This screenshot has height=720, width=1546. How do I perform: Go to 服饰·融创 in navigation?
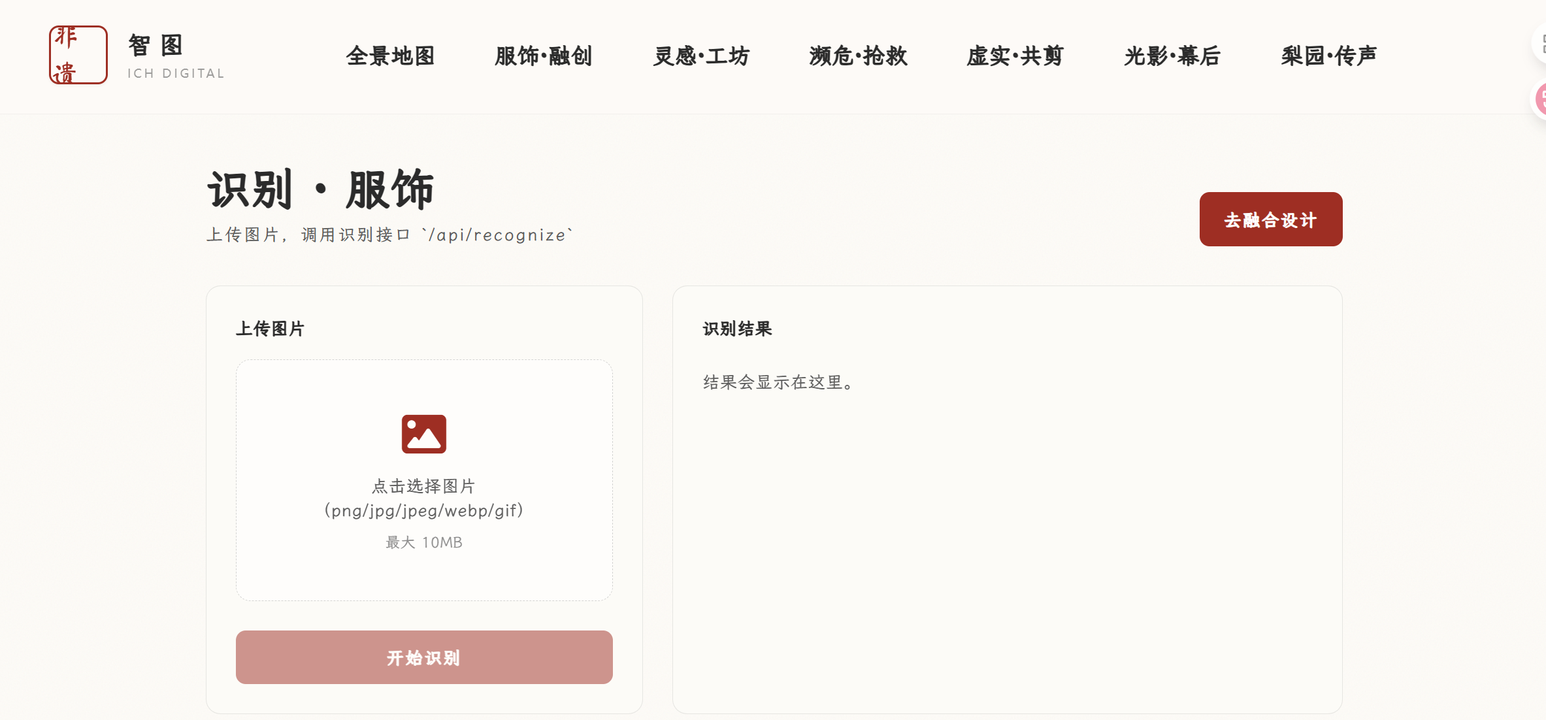[543, 56]
